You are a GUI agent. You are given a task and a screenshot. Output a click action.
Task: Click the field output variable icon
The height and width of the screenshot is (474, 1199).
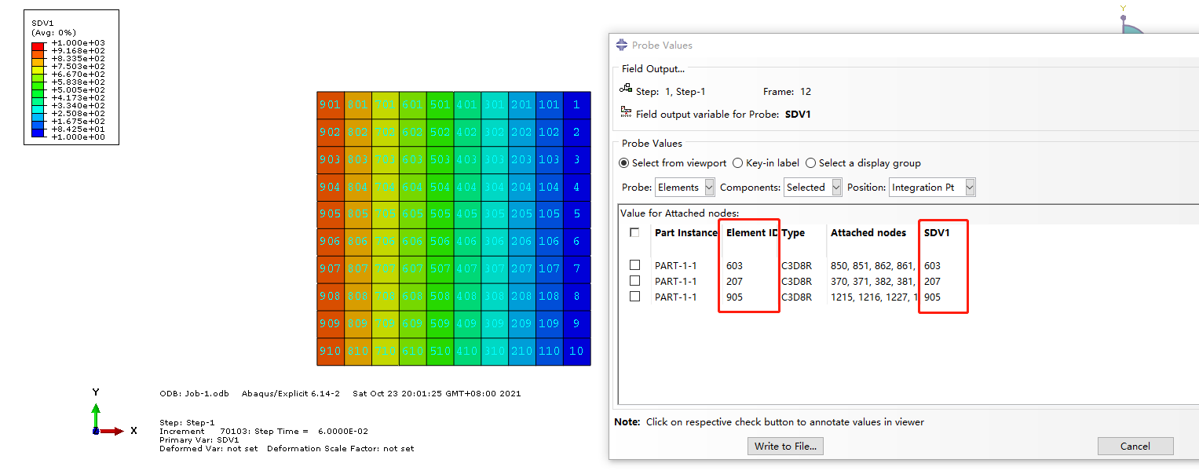pyautogui.click(x=626, y=113)
